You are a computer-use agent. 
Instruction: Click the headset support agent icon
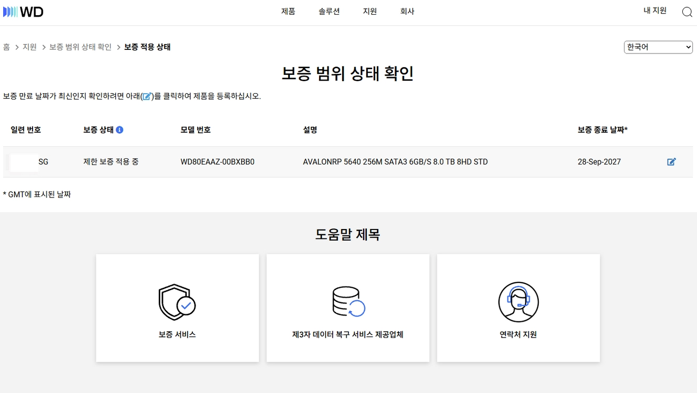pos(518,302)
